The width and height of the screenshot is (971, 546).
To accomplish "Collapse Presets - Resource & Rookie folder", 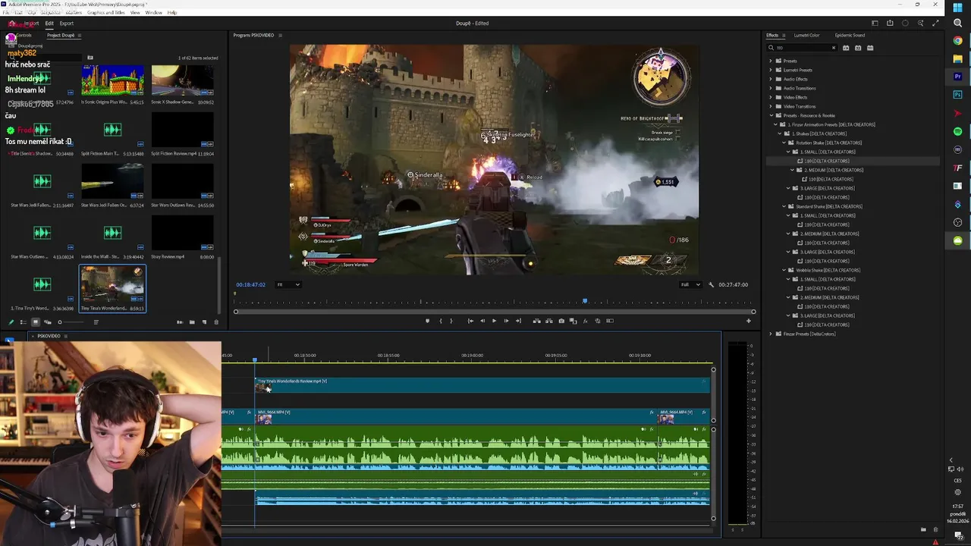I will 771,115.
